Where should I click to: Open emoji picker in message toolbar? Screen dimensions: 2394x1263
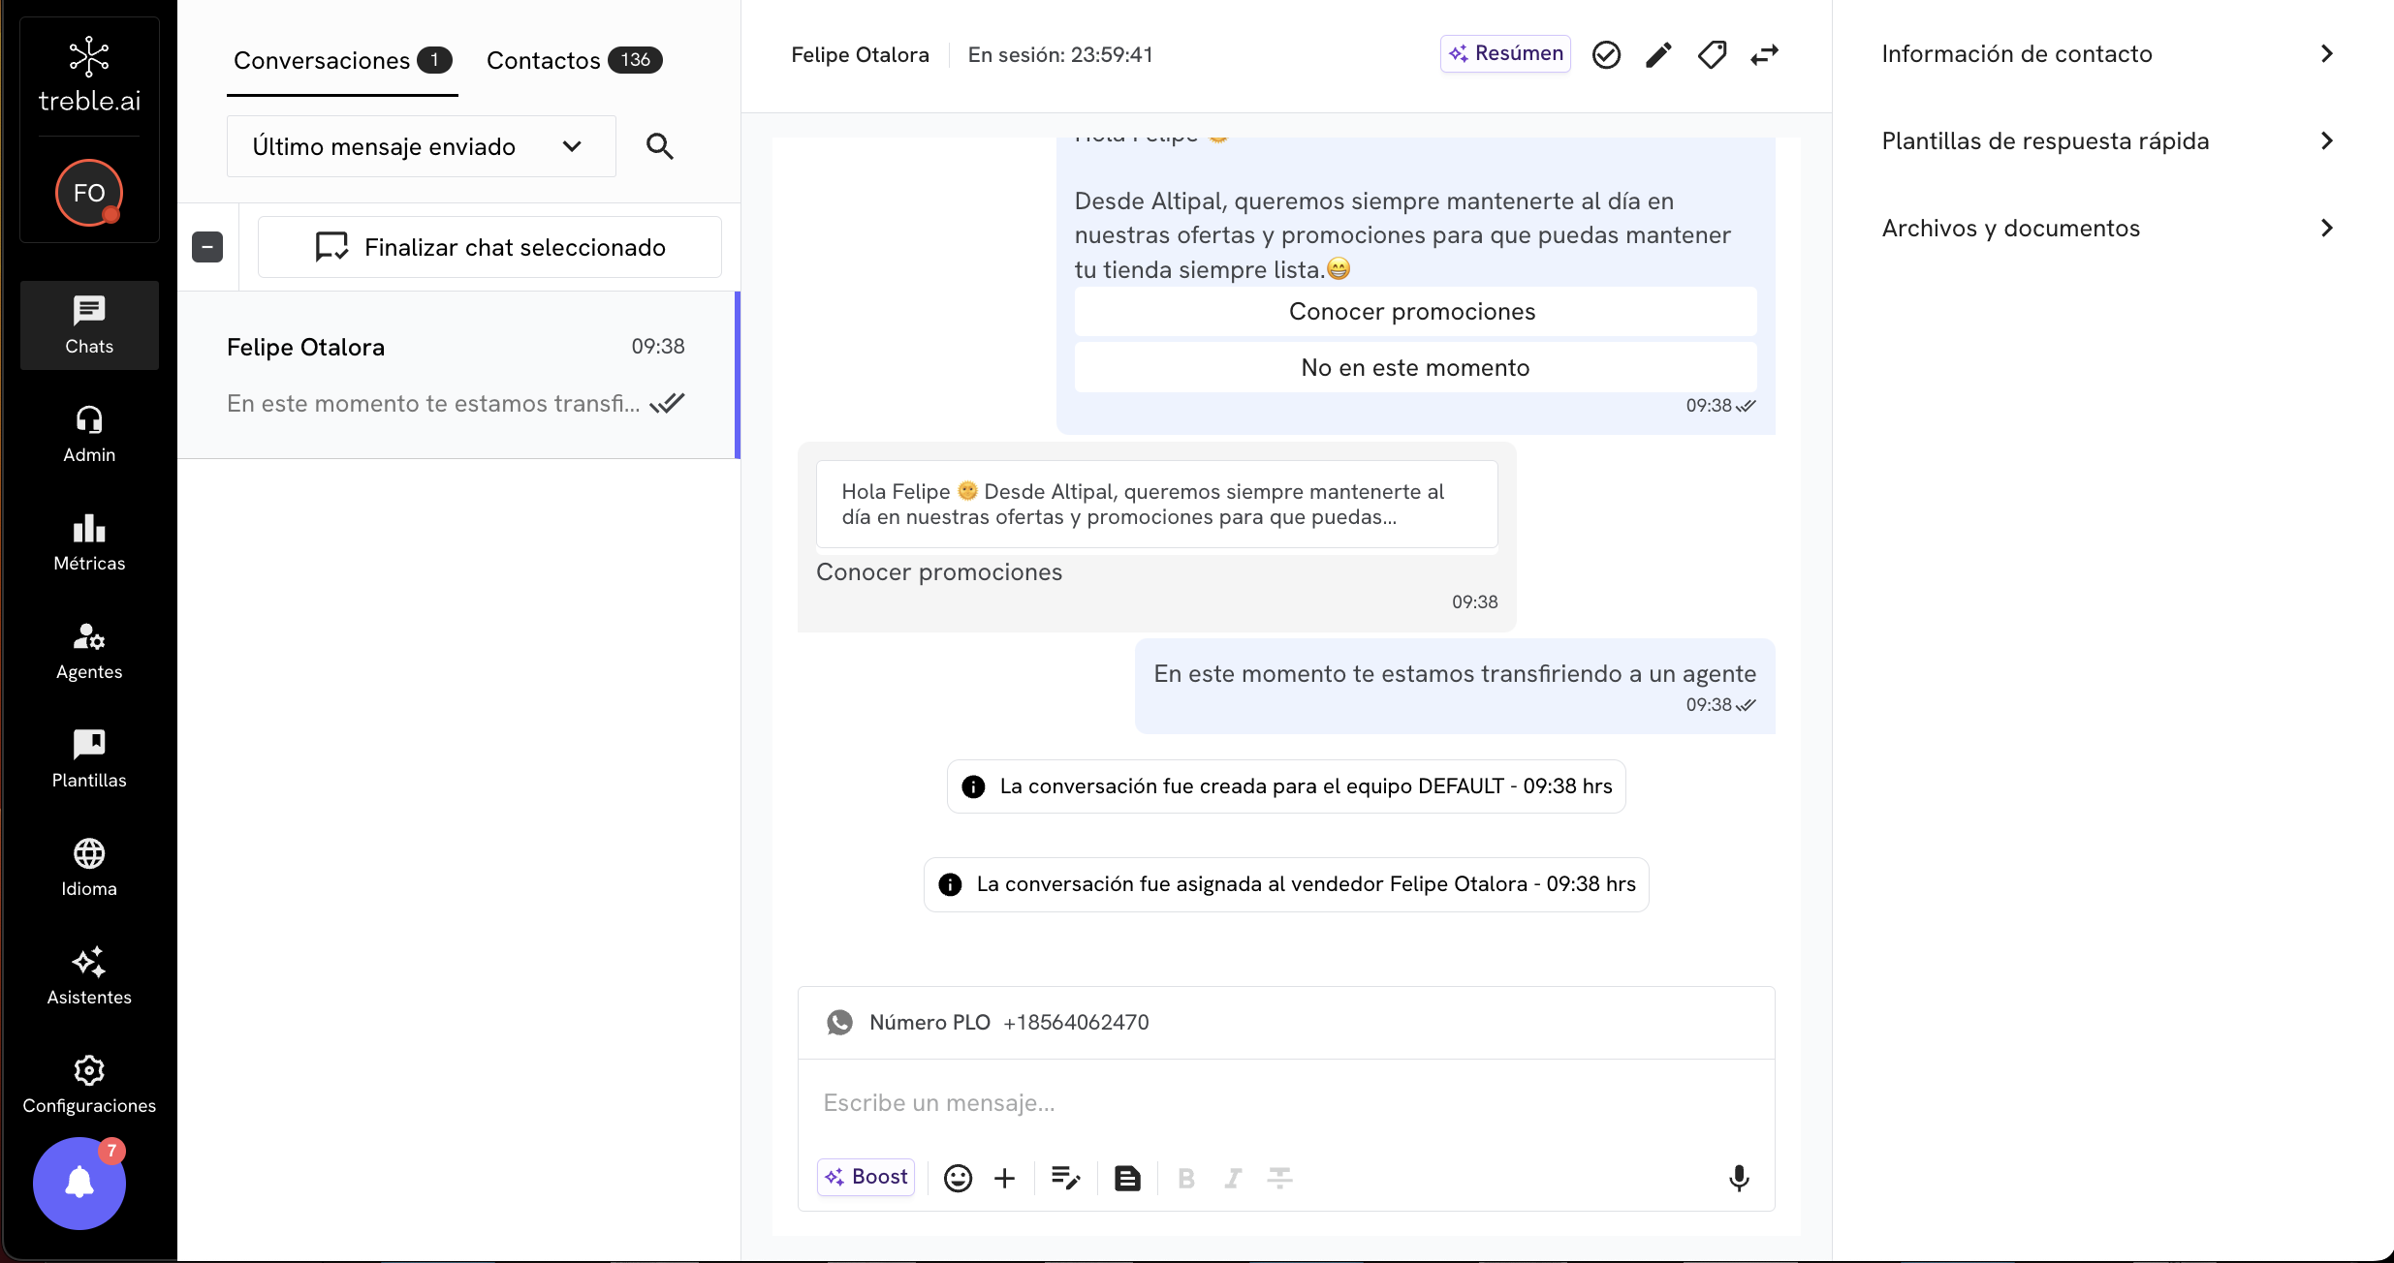click(958, 1178)
